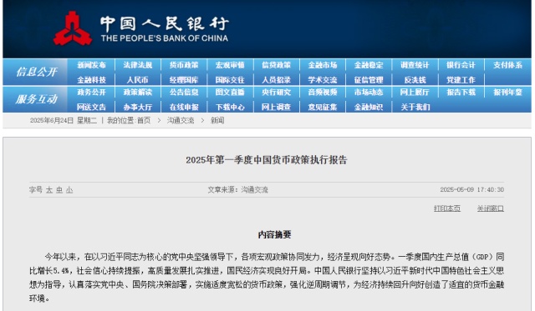Go to 货币政策 section

[184, 65]
